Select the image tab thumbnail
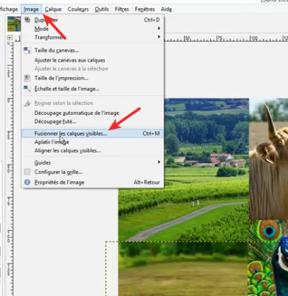 (14, 24)
